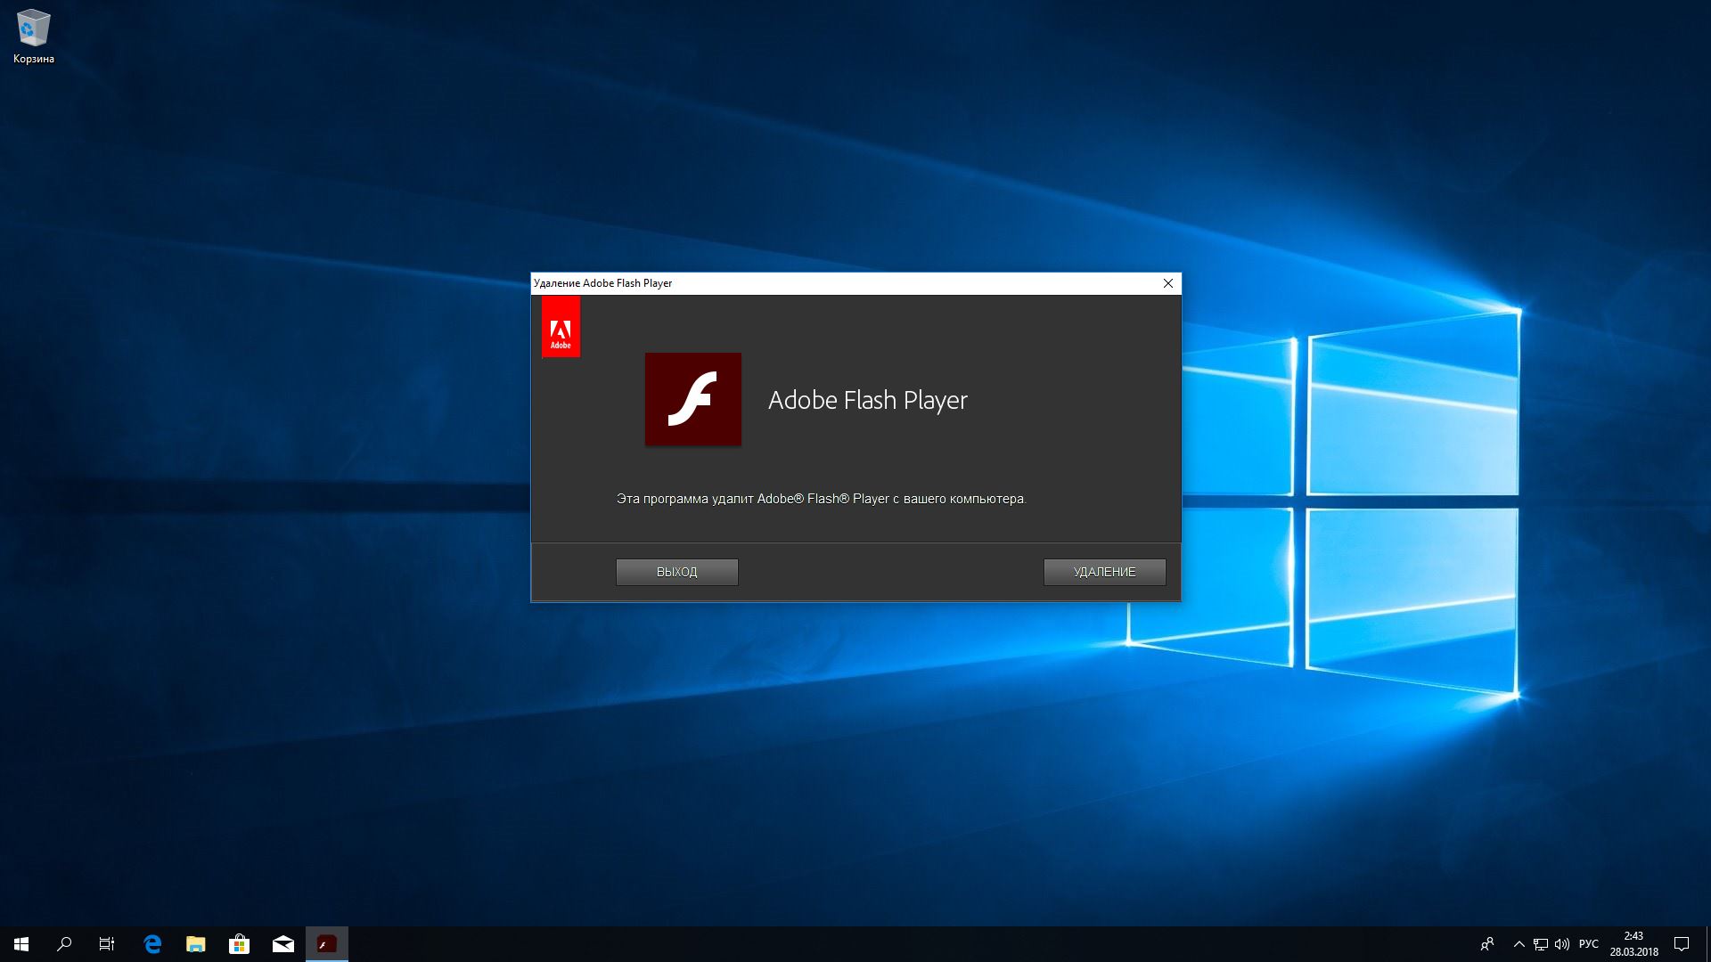Open the Microsoft Store
Screen dimensions: 1711x962
pos(239,943)
